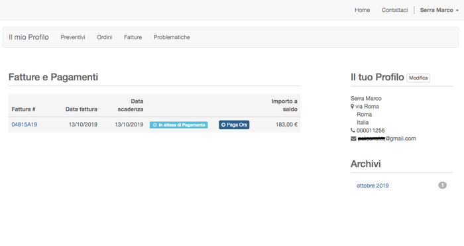Open the Problematiche tab
This screenshot has width=464, height=246.
click(x=172, y=37)
